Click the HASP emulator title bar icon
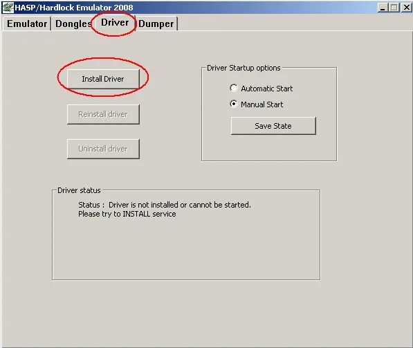The height and width of the screenshot is (348, 413). pos(8,7)
